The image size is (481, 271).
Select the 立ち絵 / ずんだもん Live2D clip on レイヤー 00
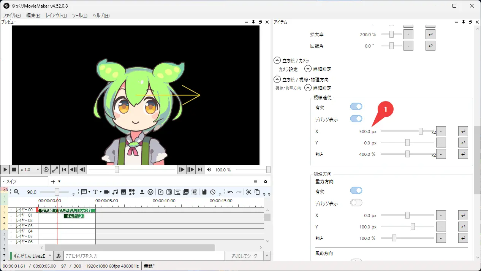(x=66, y=210)
